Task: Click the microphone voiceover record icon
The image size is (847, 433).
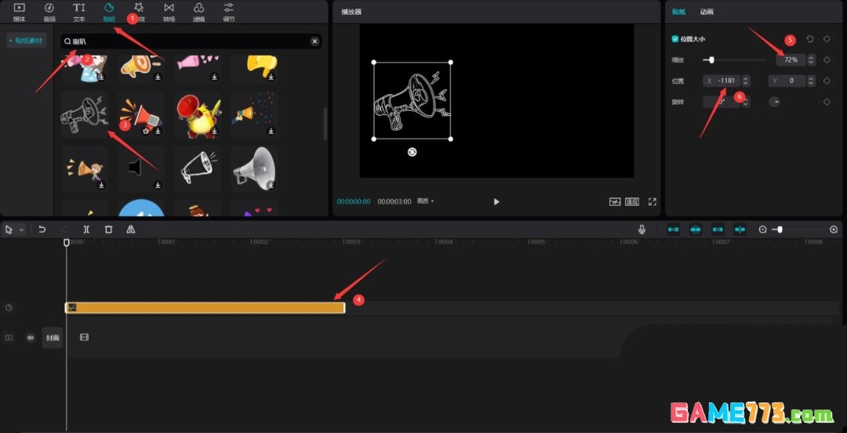Action: (x=642, y=229)
